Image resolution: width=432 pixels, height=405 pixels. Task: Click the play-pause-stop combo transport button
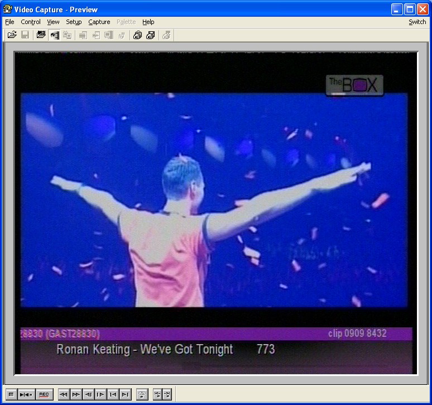click(x=26, y=394)
